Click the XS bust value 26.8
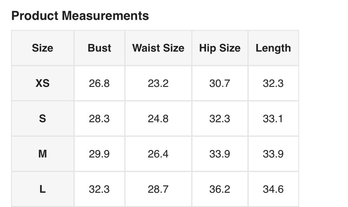The height and width of the screenshot is (207, 348). pyautogui.click(x=99, y=83)
